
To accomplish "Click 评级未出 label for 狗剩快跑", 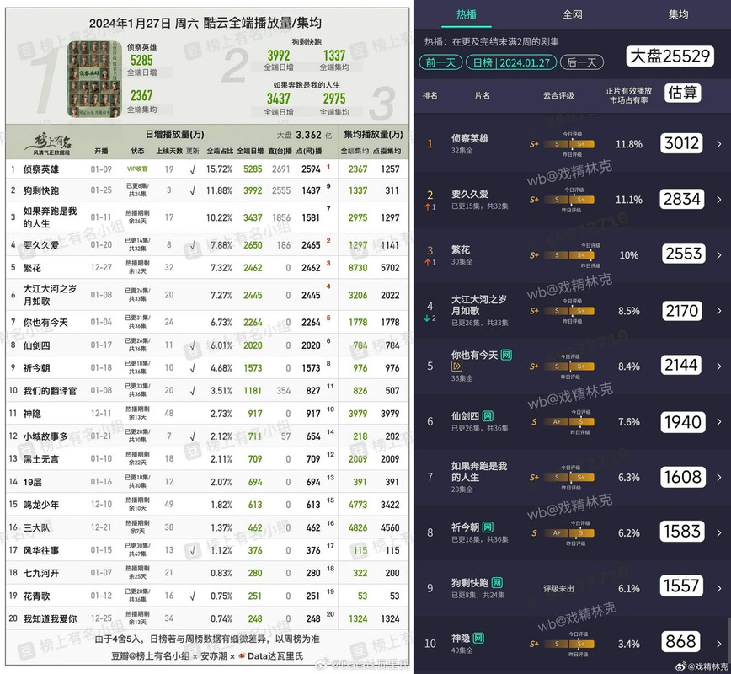I will pos(558,589).
